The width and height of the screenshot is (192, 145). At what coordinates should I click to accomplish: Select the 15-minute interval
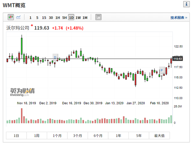point(44,18)
